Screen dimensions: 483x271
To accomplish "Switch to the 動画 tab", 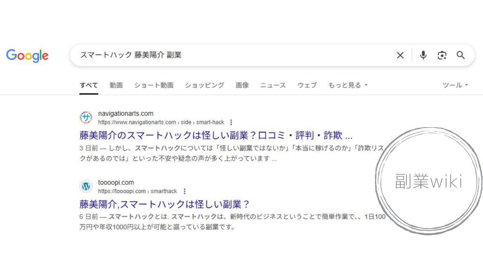I will 116,85.
